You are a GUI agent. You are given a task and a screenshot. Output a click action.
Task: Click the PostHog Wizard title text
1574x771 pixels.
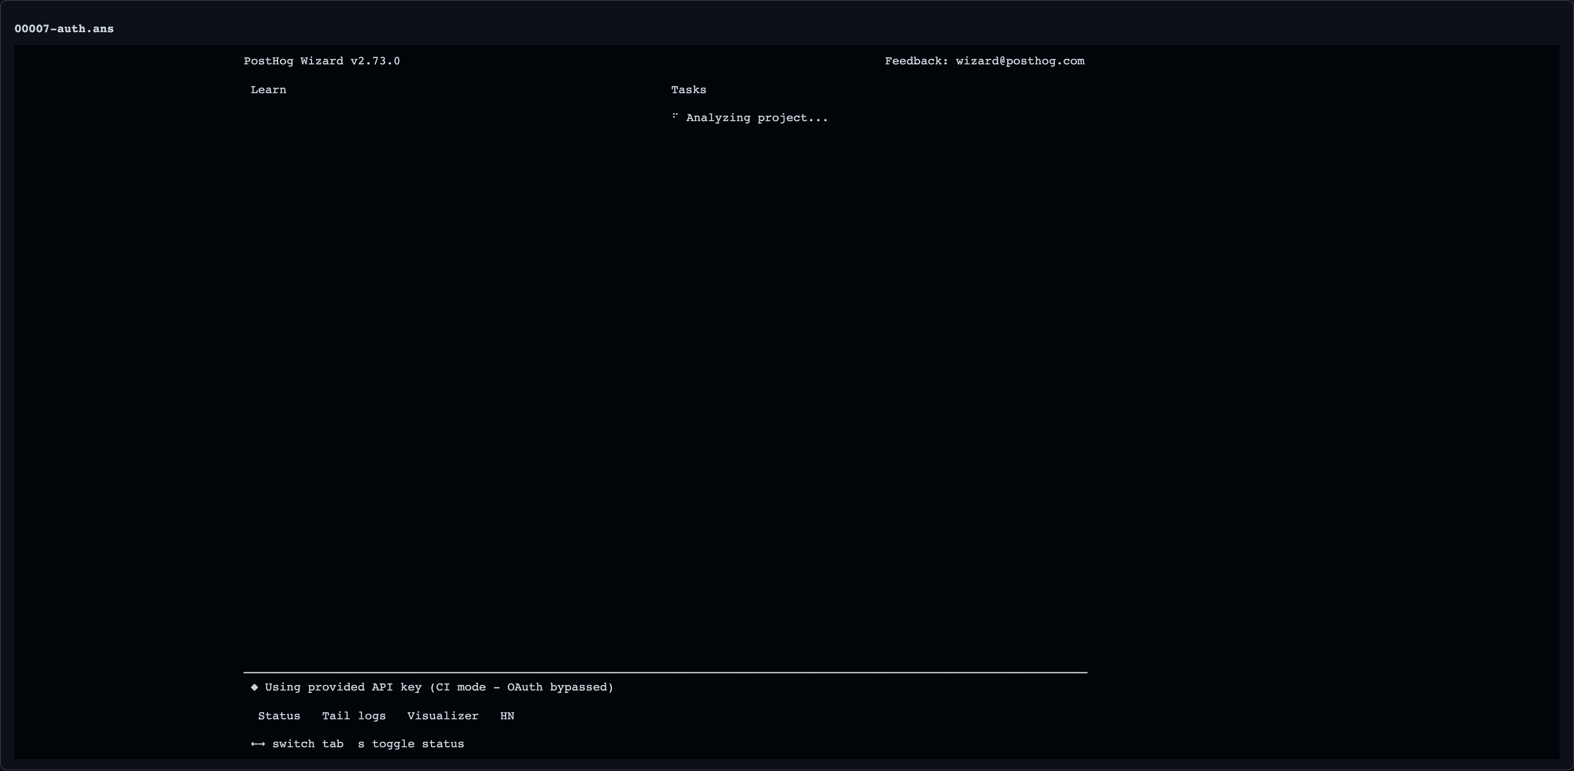tap(293, 61)
